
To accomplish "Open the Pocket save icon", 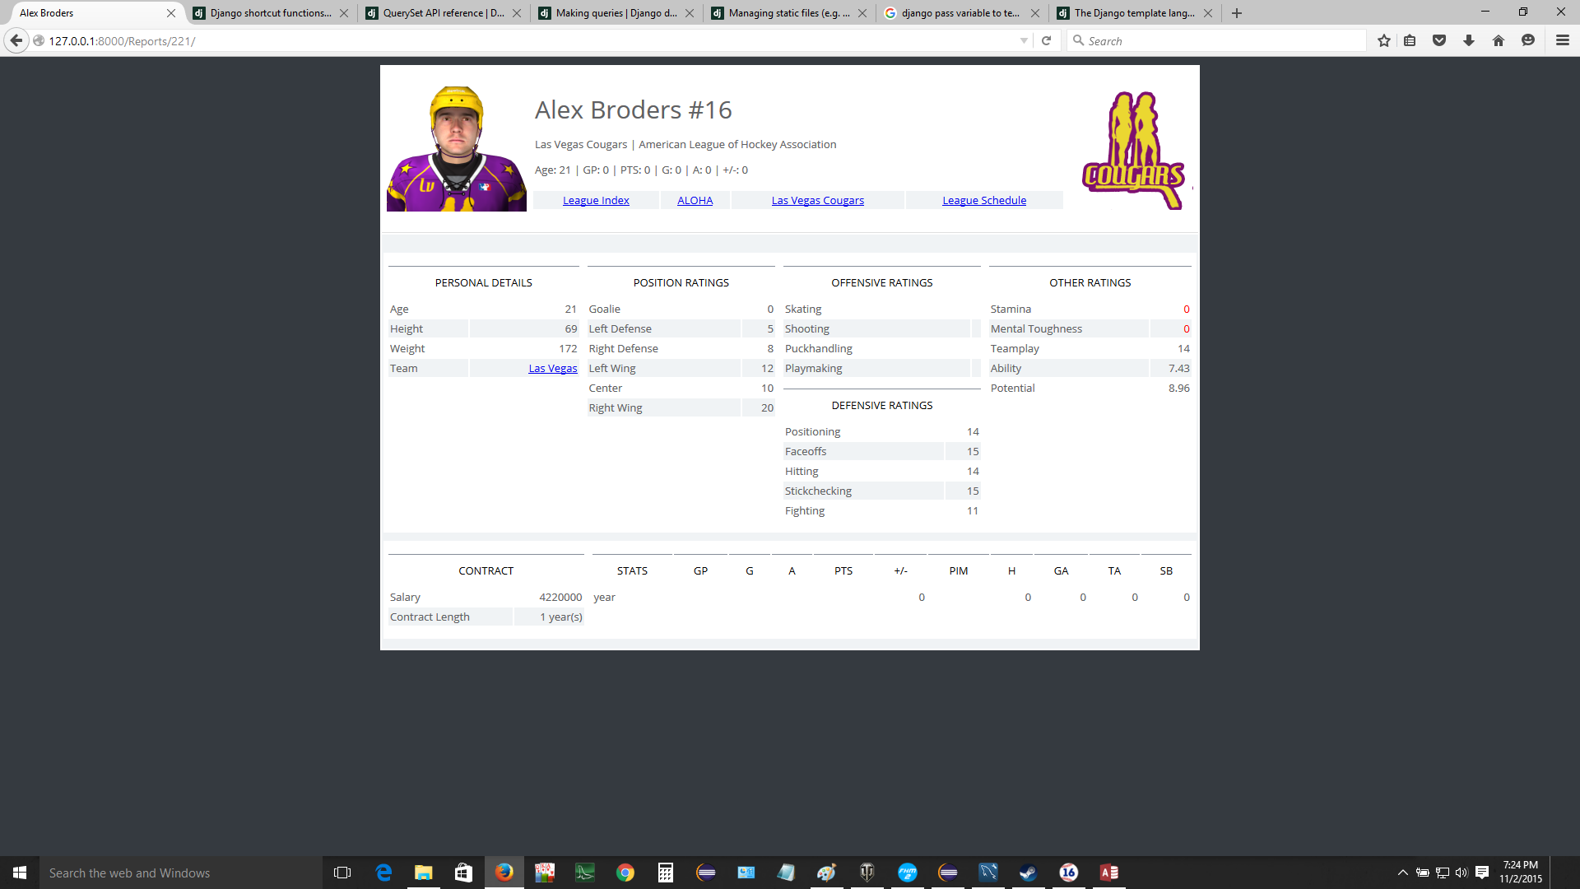I will pyautogui.click(x=1439, y=40).
